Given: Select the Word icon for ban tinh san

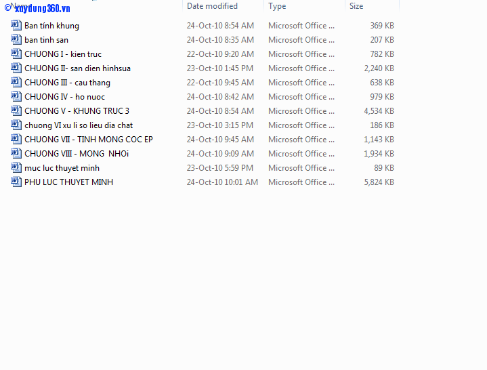Looking at the screenshot, I should coord(16,40).
